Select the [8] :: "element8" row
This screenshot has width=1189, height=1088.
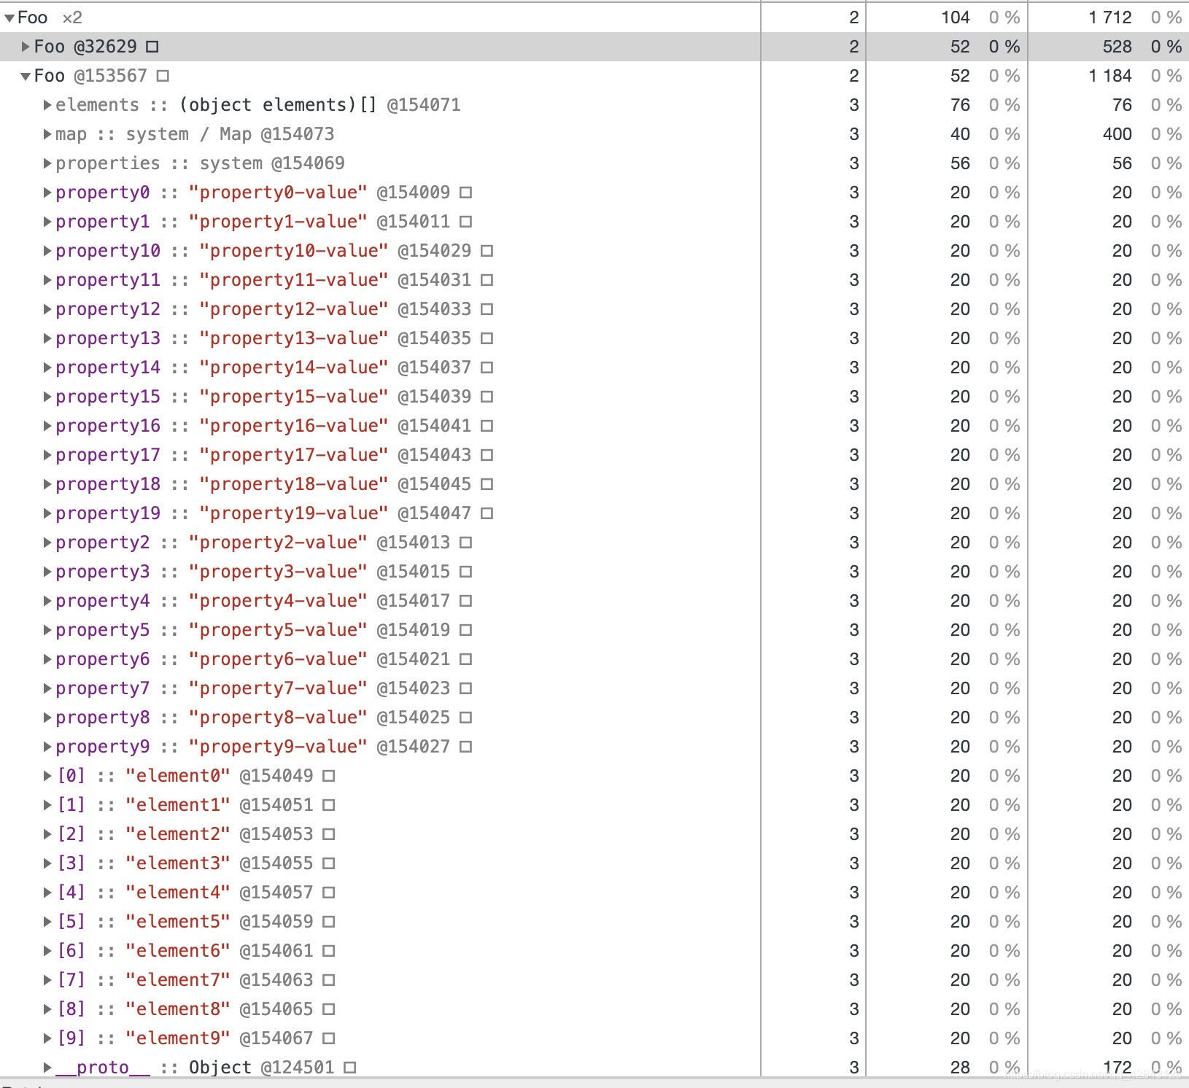point(594,1009)
